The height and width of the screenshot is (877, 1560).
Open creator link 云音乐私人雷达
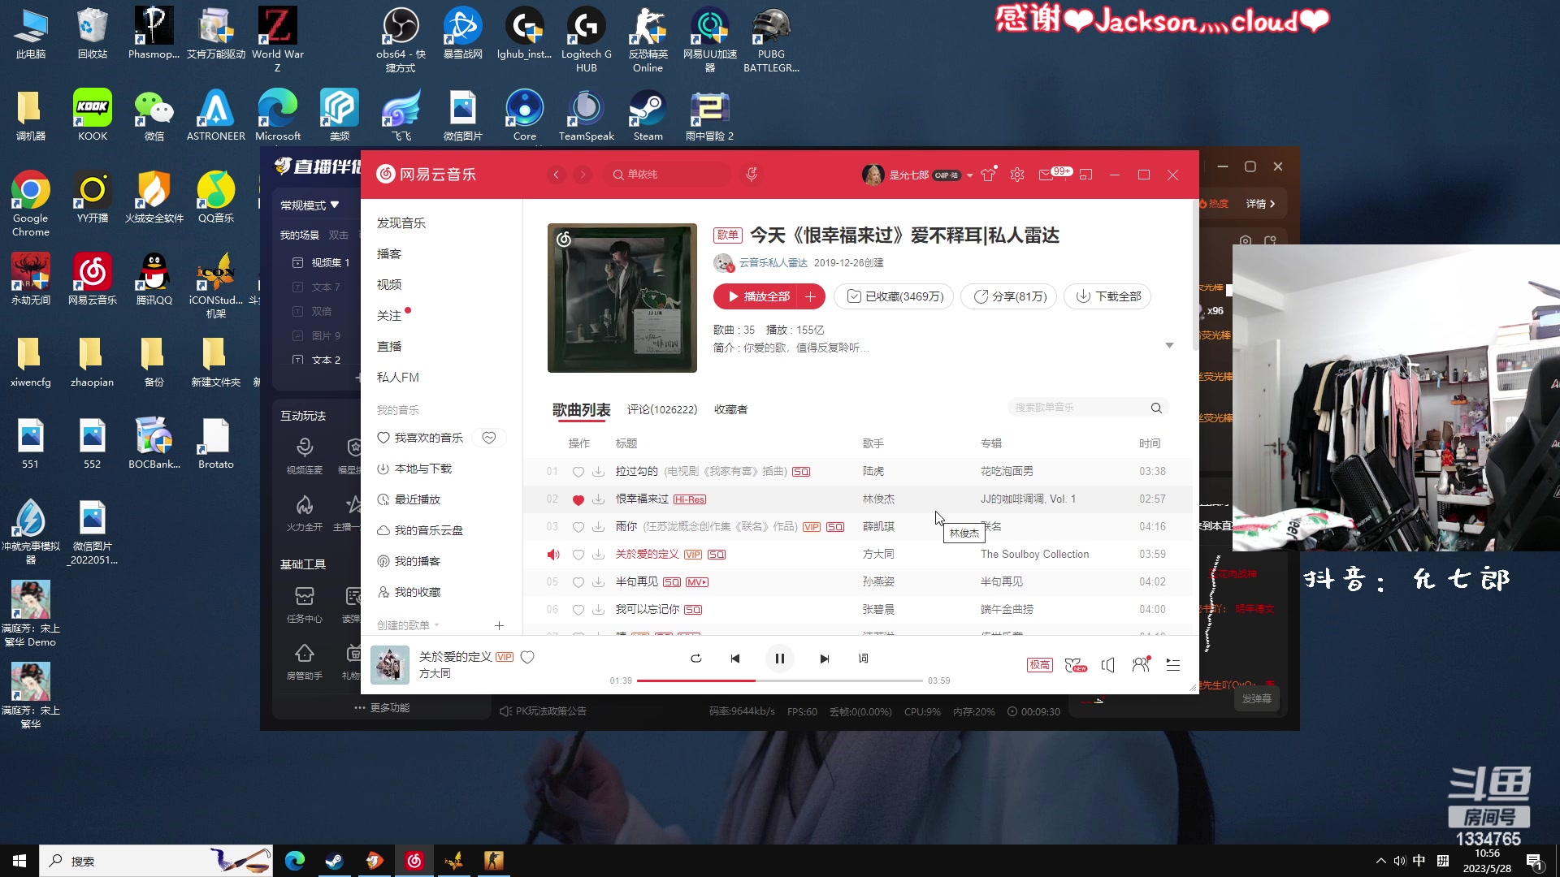tap(773, 262)
